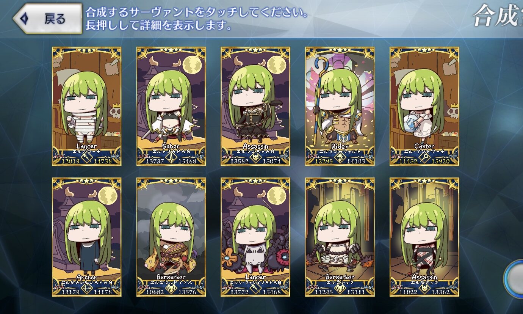Select the mummy-wrapped Lancer servant card
Image resolution: width=523 pixels, height=314 pixels.
[87, 106]
